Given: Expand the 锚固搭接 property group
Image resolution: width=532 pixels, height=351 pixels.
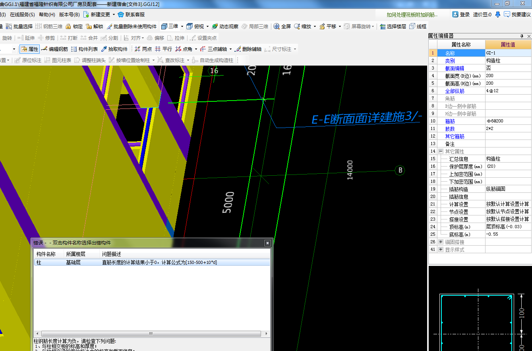Looking at the screenshot, I should (x=441, y=242).
